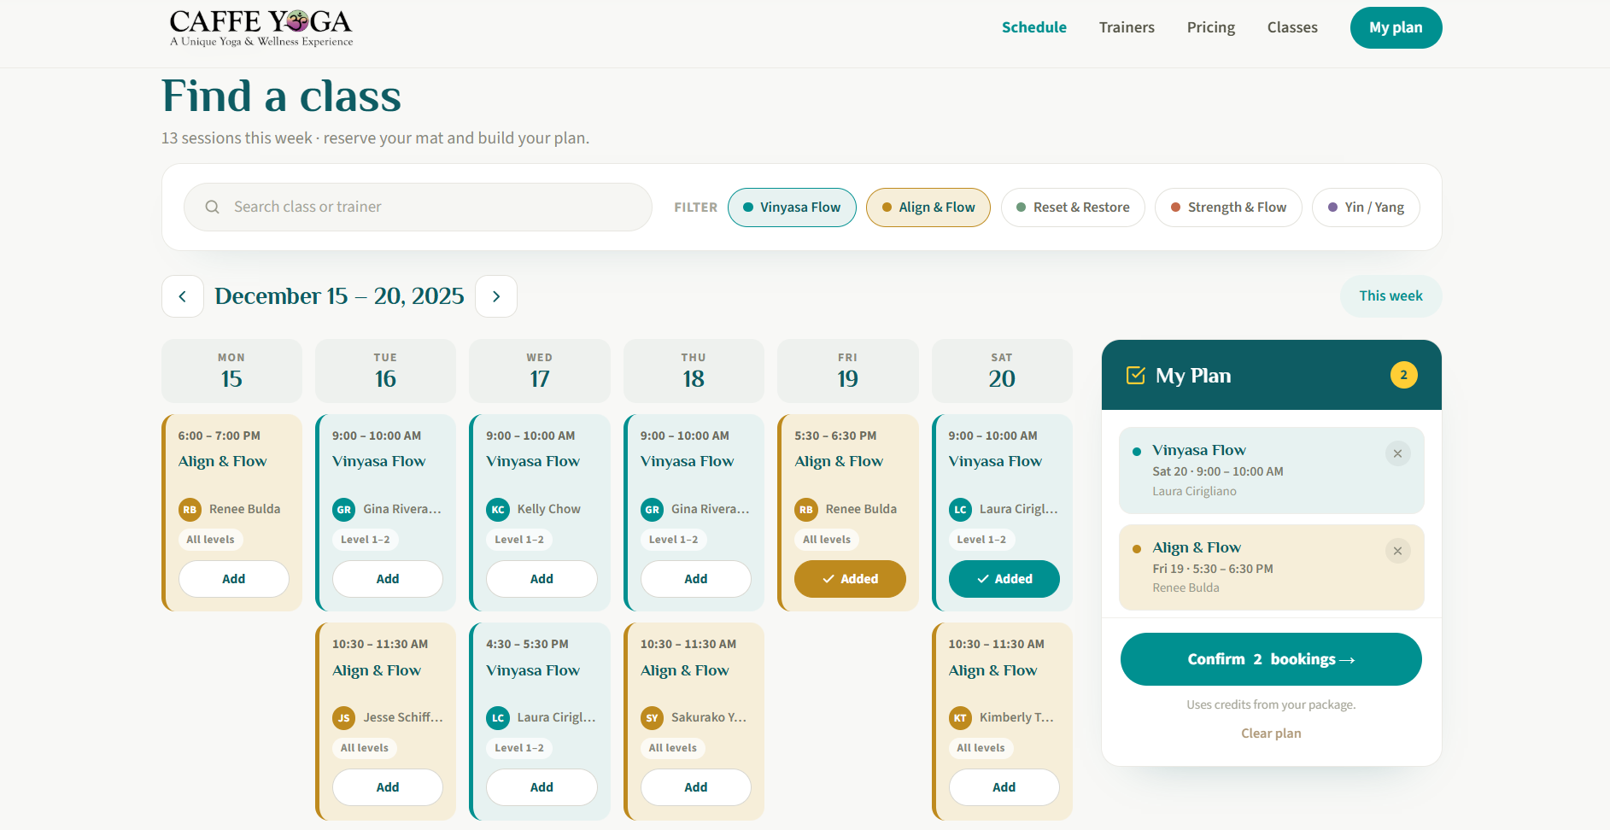Click the My Plan checklist icon

coord(1136,375)
